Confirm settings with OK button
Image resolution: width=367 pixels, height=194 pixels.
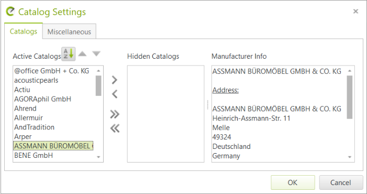point(293,182)
